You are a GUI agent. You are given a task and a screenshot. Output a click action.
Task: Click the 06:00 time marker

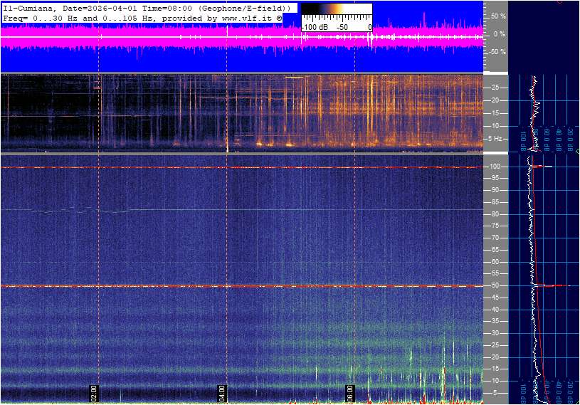click(x=349, y=393)
